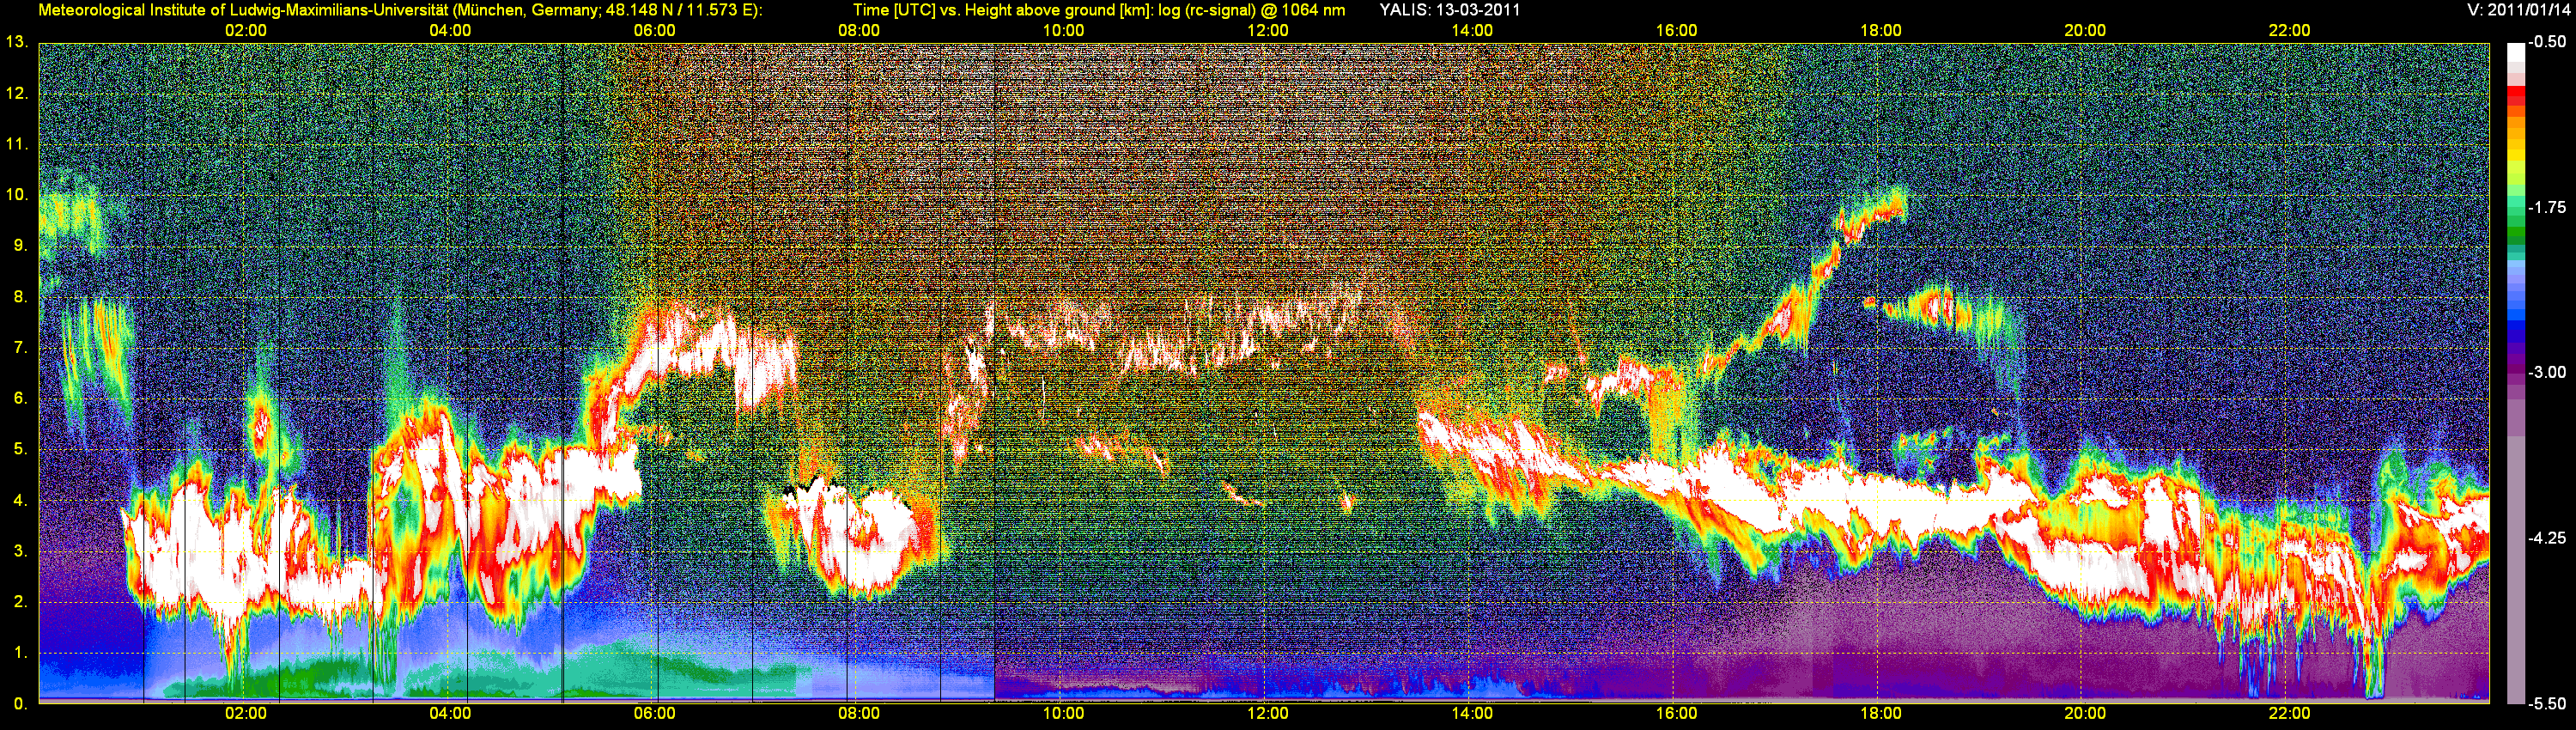
Task: Click the -0.50 color scale value
Action: (2546, 42)
